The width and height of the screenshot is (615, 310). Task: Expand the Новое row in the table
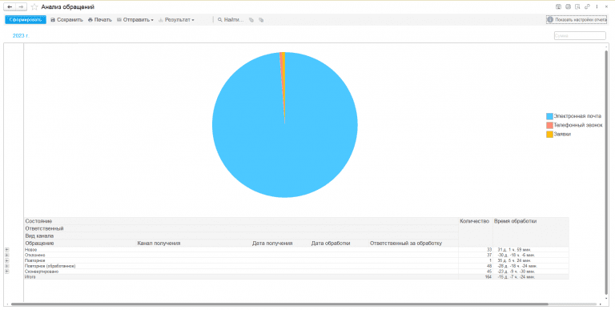6,250
